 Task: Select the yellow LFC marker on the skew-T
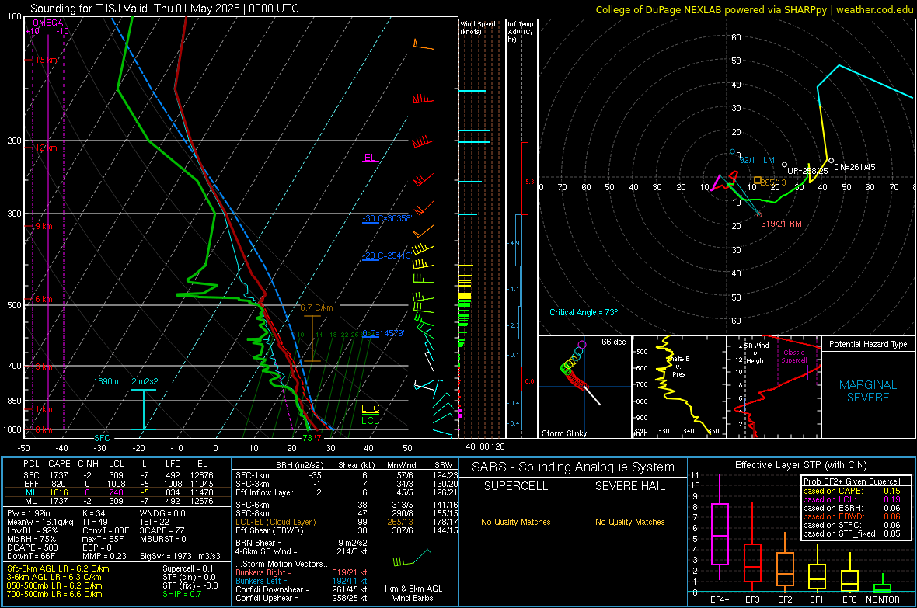pyautogui.click(x=370, y=408)
